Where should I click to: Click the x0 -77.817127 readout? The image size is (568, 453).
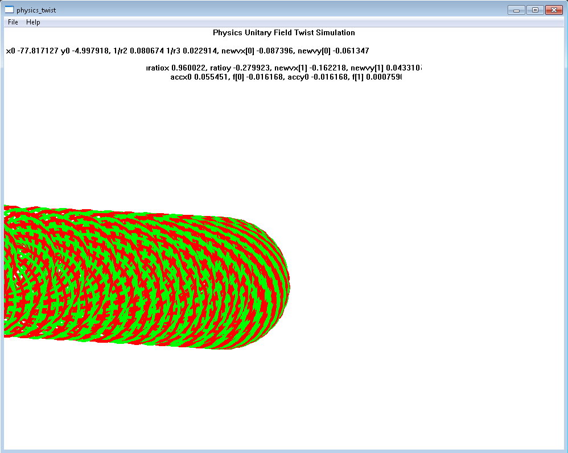(x=32, y=51)
